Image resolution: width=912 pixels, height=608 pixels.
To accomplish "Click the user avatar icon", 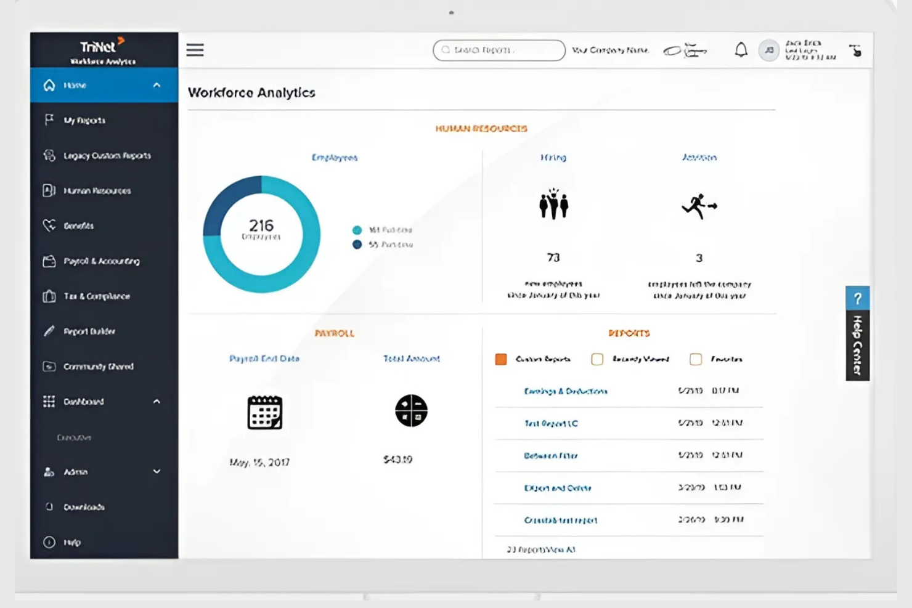I will coord(768,51).
